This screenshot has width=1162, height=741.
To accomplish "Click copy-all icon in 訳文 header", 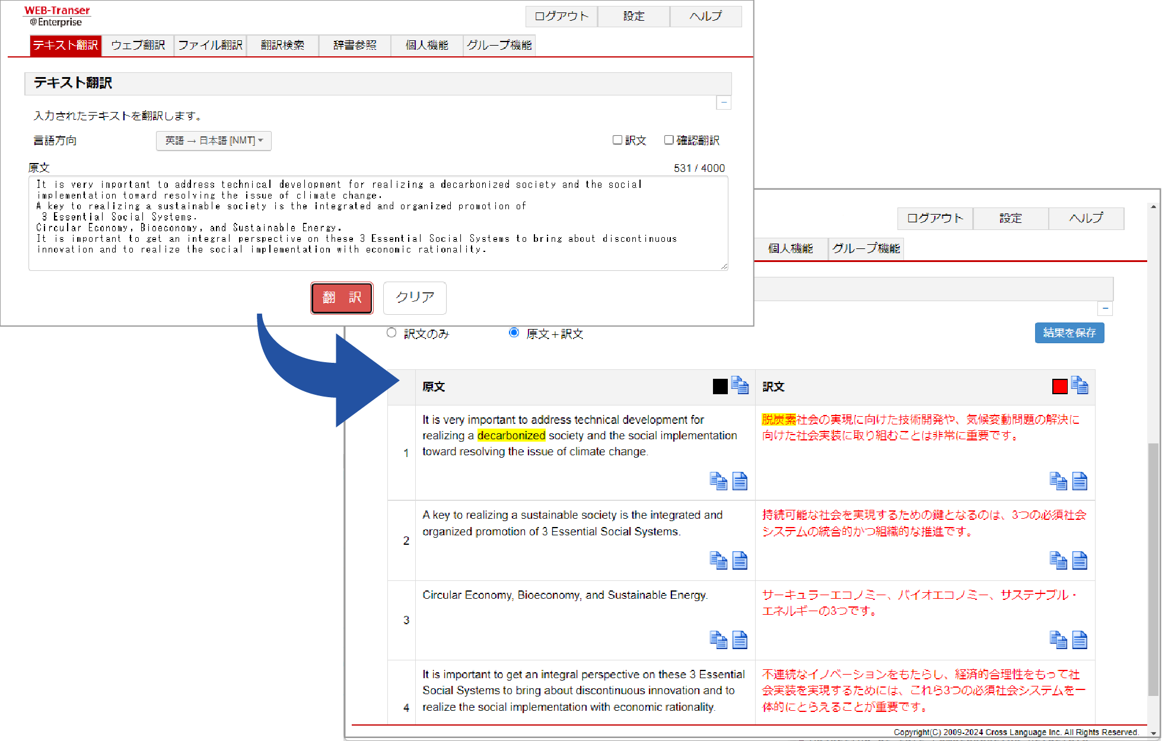I will pos(1080,386).
